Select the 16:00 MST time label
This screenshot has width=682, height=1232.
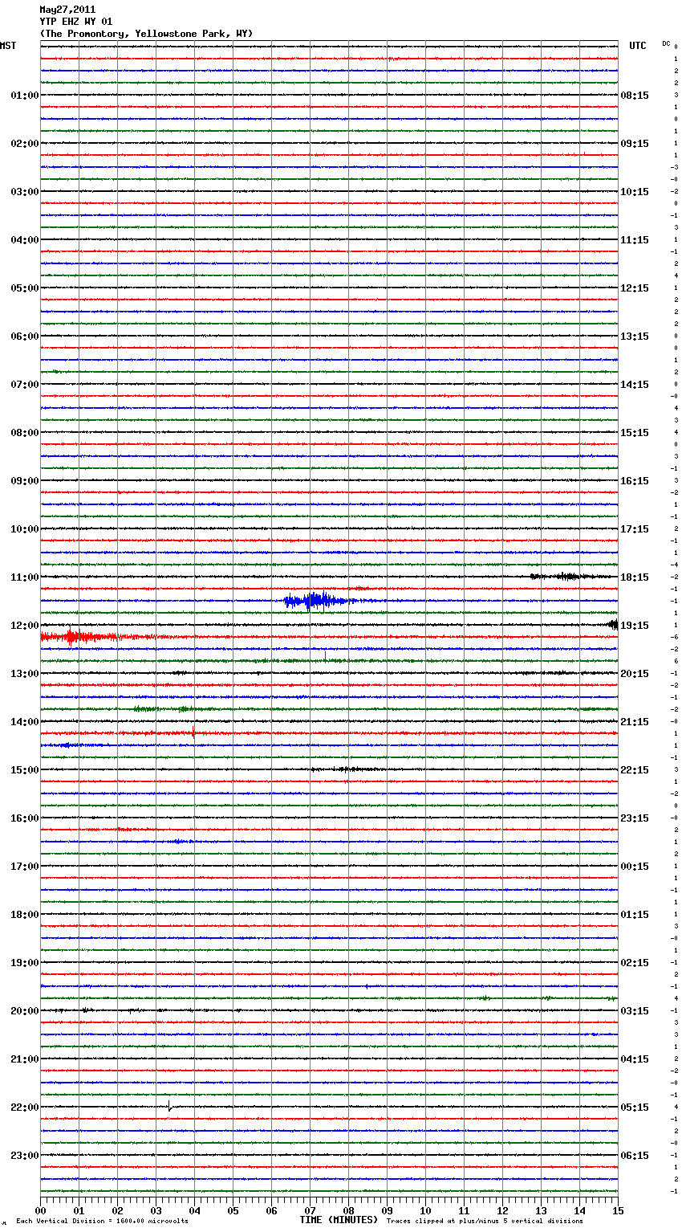(24, 818)
